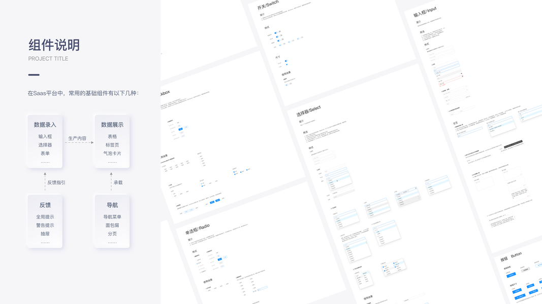
Task: Select 选择器 in the 数据录入 card
Action: [45, 145]
